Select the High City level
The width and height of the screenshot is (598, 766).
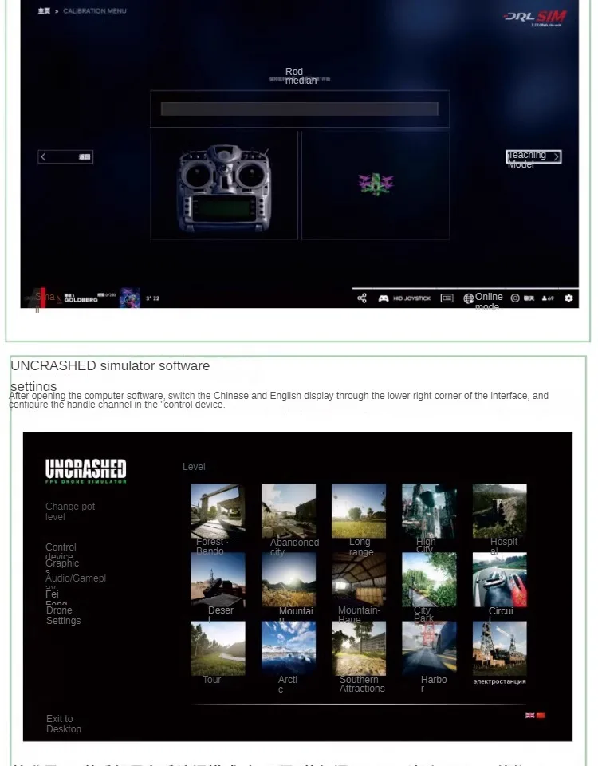(429, 511)
